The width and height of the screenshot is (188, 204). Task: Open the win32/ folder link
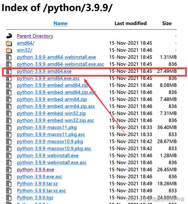pos(25,50)
